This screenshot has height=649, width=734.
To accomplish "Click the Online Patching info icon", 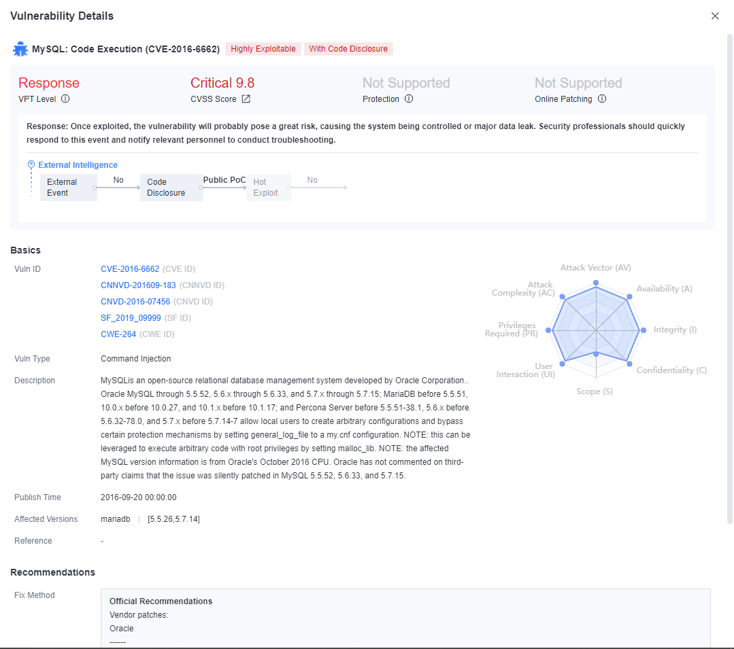I will [602, 99].
